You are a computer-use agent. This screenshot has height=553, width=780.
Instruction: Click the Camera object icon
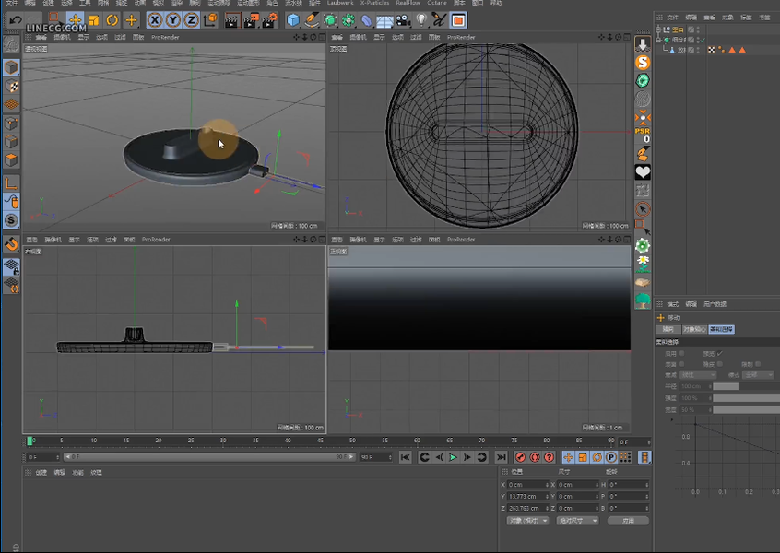(403, 19)
